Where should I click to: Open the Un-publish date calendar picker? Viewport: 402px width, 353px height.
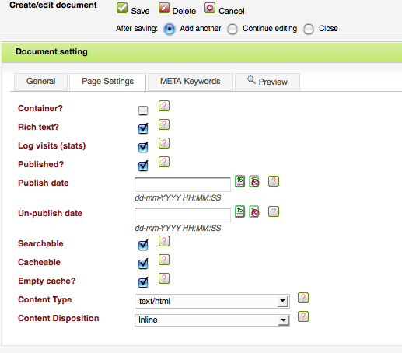[x=239, y=211]
